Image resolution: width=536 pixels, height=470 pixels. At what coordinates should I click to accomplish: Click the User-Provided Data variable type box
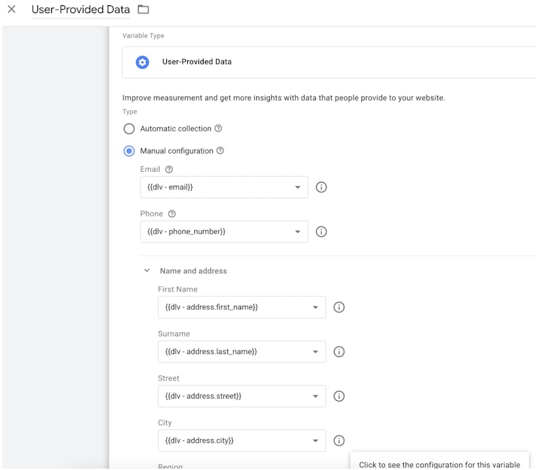[x=328, y=62]
